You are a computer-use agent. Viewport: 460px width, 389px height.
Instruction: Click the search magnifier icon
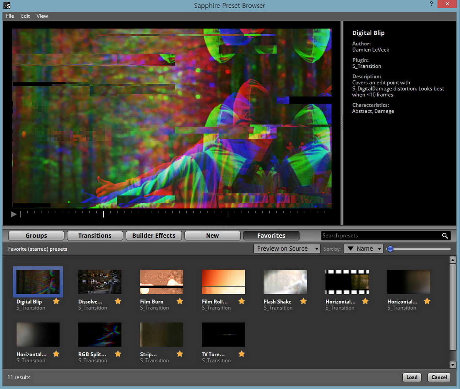pyautogui.click(x=445, y=236)
